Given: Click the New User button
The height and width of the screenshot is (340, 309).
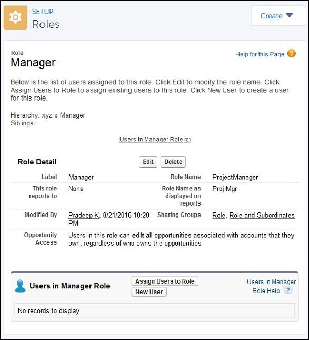Looking at the screenshot, I should click(149, 292).
